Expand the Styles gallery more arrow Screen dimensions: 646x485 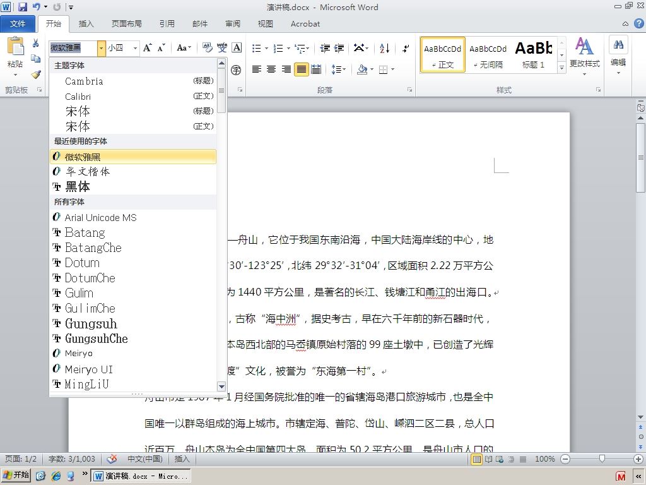(x=561, y=68)
